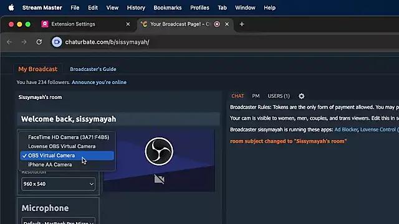Choose FaceTime HD Camera option

[x=67, y=137]
